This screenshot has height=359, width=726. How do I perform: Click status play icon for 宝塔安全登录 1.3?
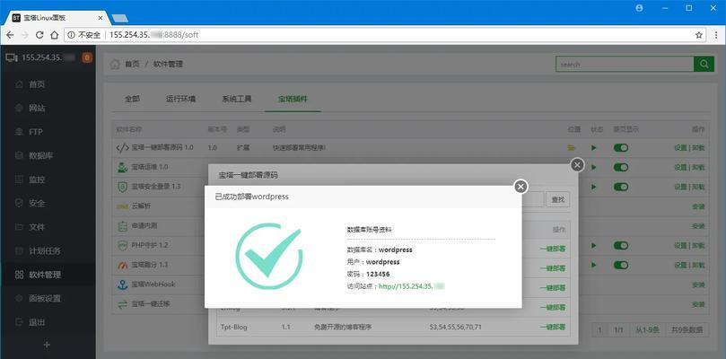point(593,187)
